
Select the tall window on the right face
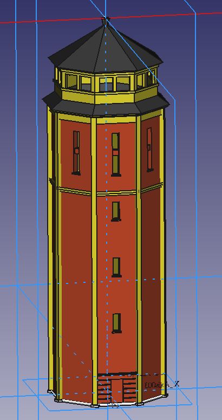(x=149, y=150)
